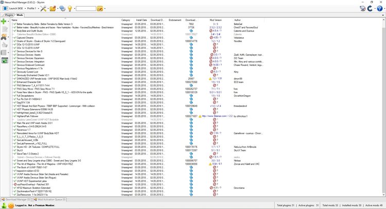Click the list view categories icon

tap(4, 53)
